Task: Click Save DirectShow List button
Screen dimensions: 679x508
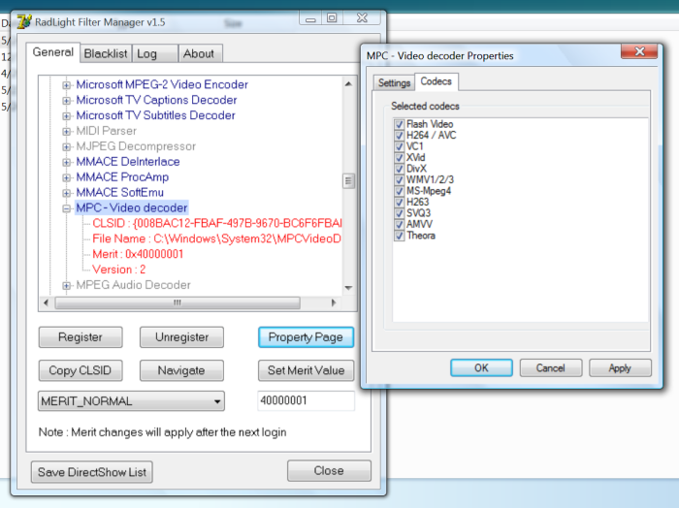Action: click(92, 472)
